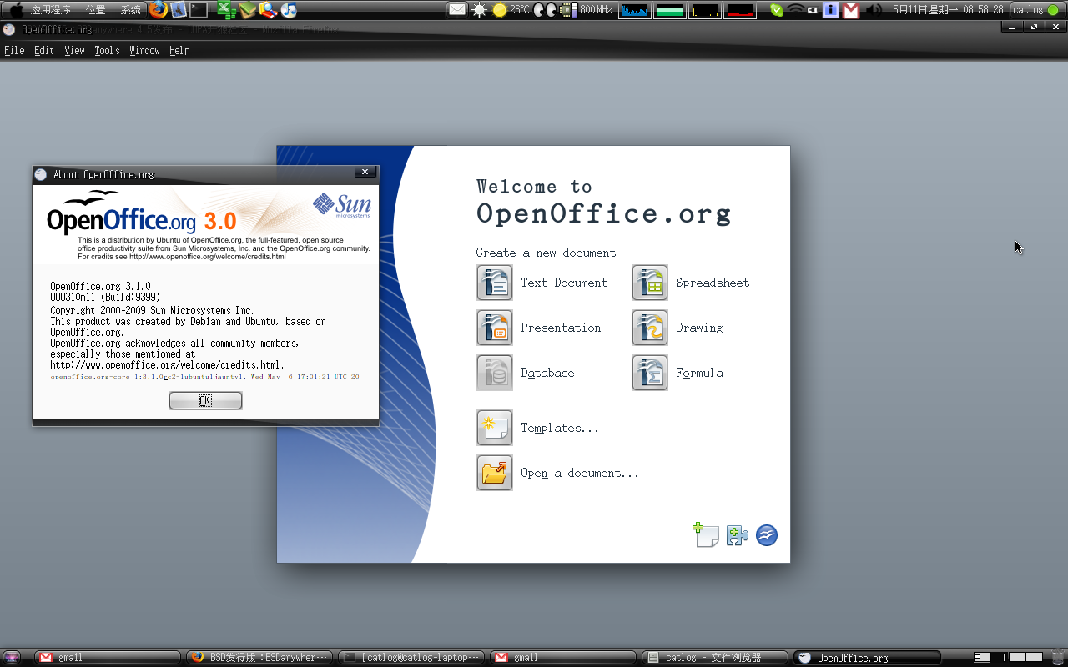Click the volume speaker icon in panel

[x=873, y=10]
